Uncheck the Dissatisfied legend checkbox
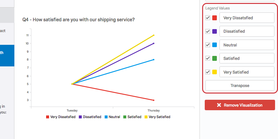 click(x=208, y=31)
